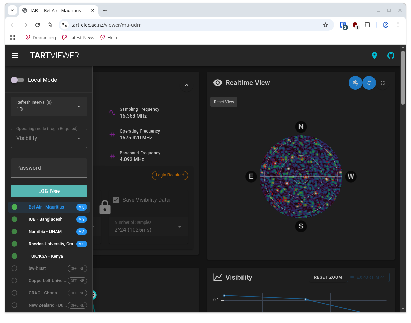
Task: Collapse the info card with the chevron
Action: point(186,85)
